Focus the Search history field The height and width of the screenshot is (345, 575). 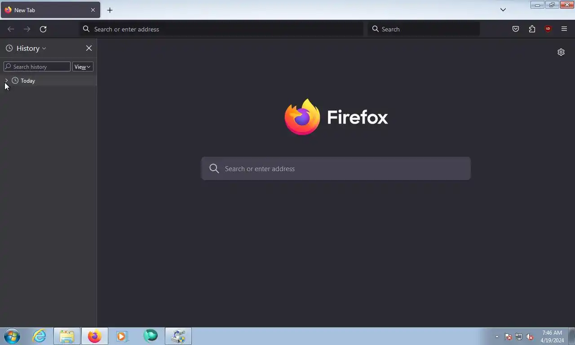[x=37, y=67]
